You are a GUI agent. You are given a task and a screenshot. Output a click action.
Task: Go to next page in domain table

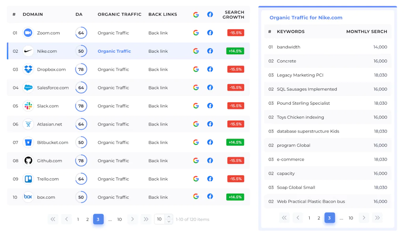(x=133, y=219)
